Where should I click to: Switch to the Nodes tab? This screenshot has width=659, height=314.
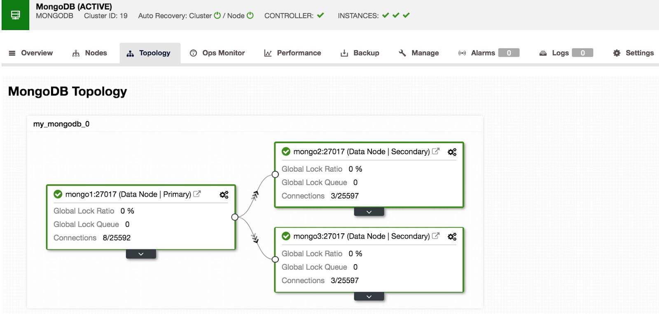pyautogui.click(x=89, y=53)
